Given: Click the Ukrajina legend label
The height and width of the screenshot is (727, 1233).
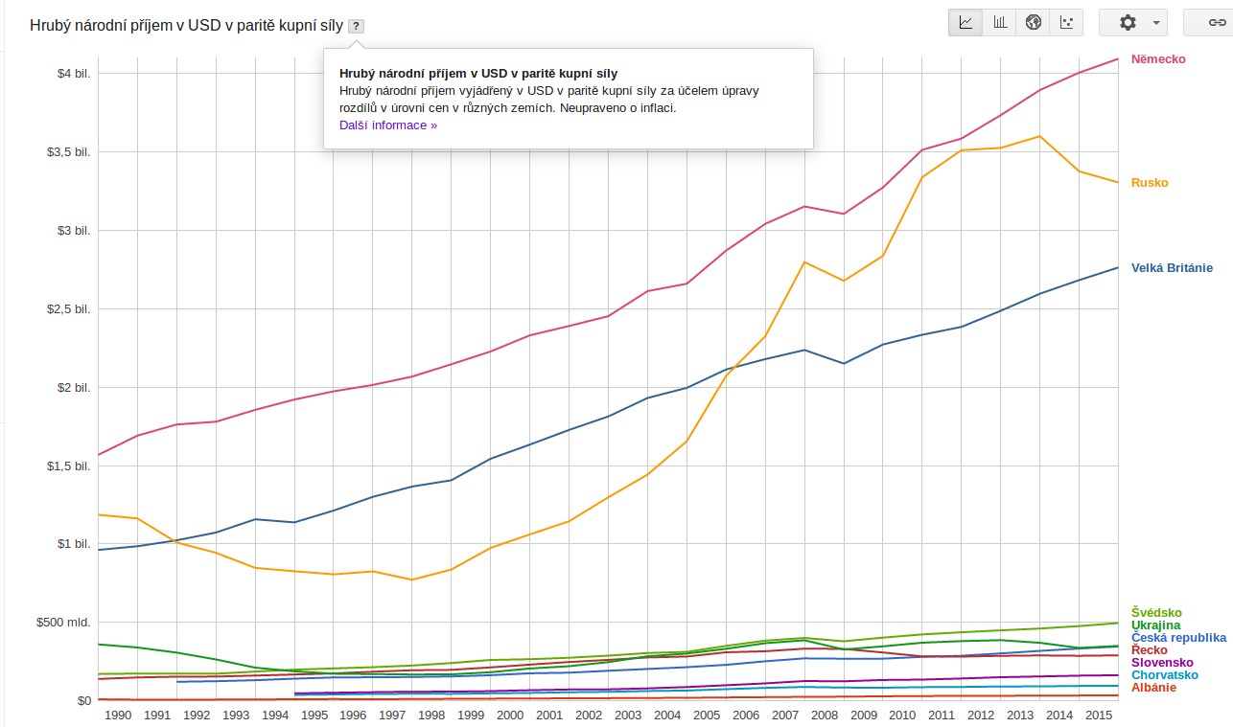Looking at the screenshot, I should point(1155,625).
